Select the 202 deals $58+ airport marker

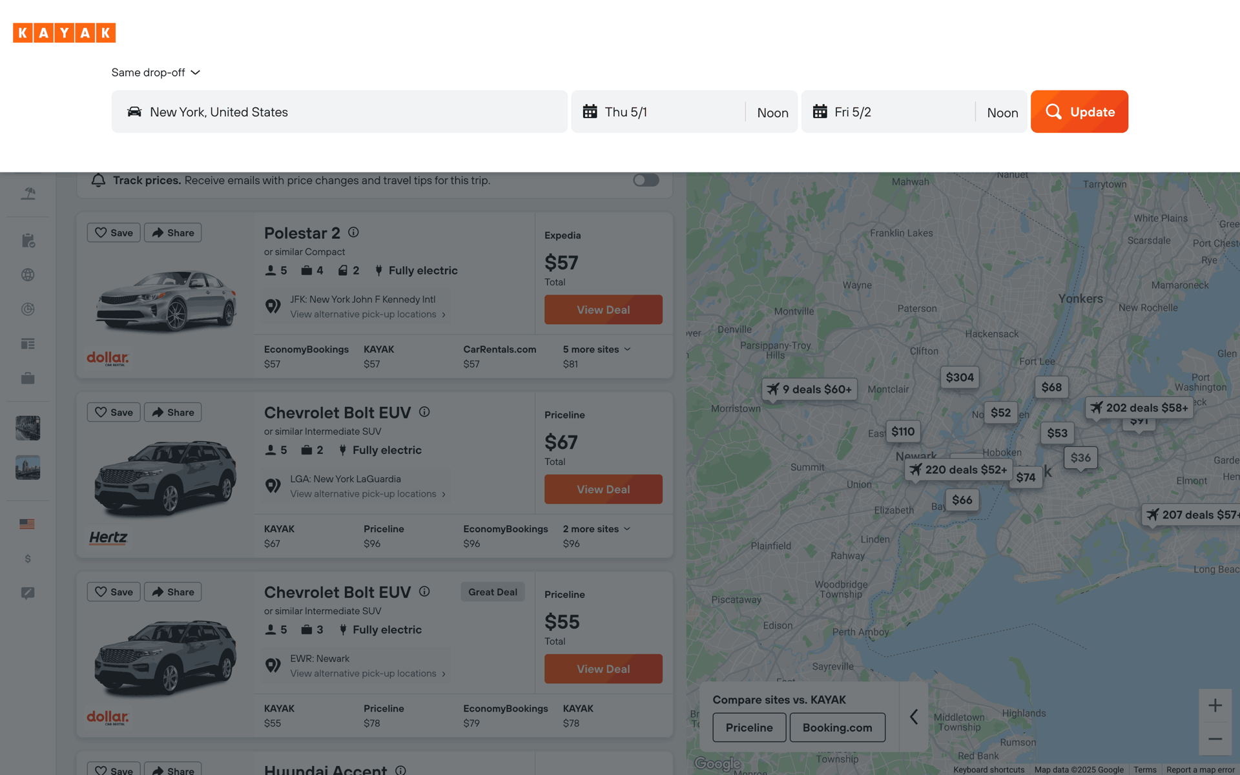(x=1140, y=408)
